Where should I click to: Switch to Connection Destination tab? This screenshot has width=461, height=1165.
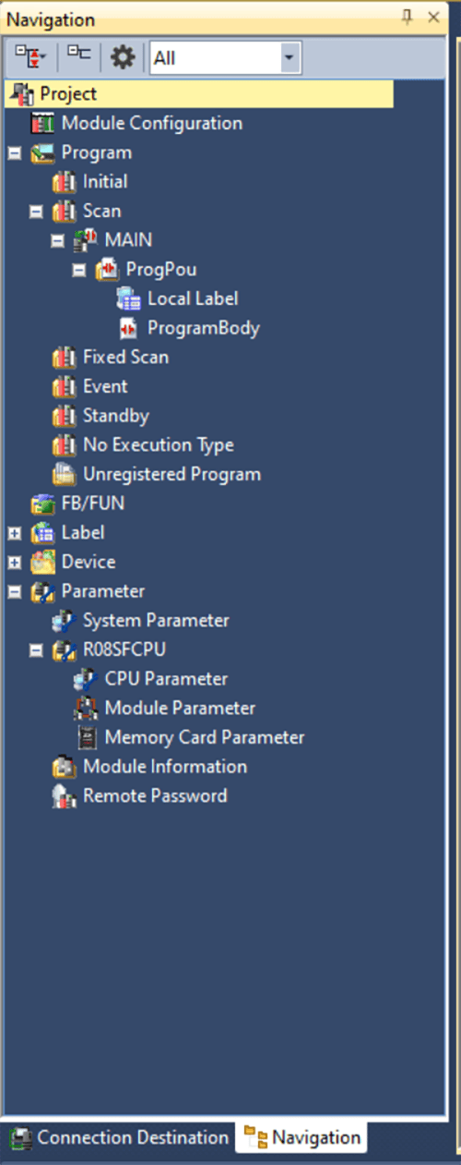click(121, 1137)
